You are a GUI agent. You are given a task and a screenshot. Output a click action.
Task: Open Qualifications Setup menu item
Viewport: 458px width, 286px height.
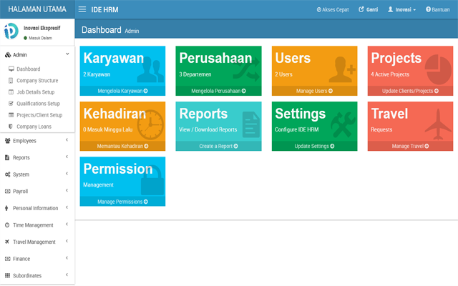point(38,104)
